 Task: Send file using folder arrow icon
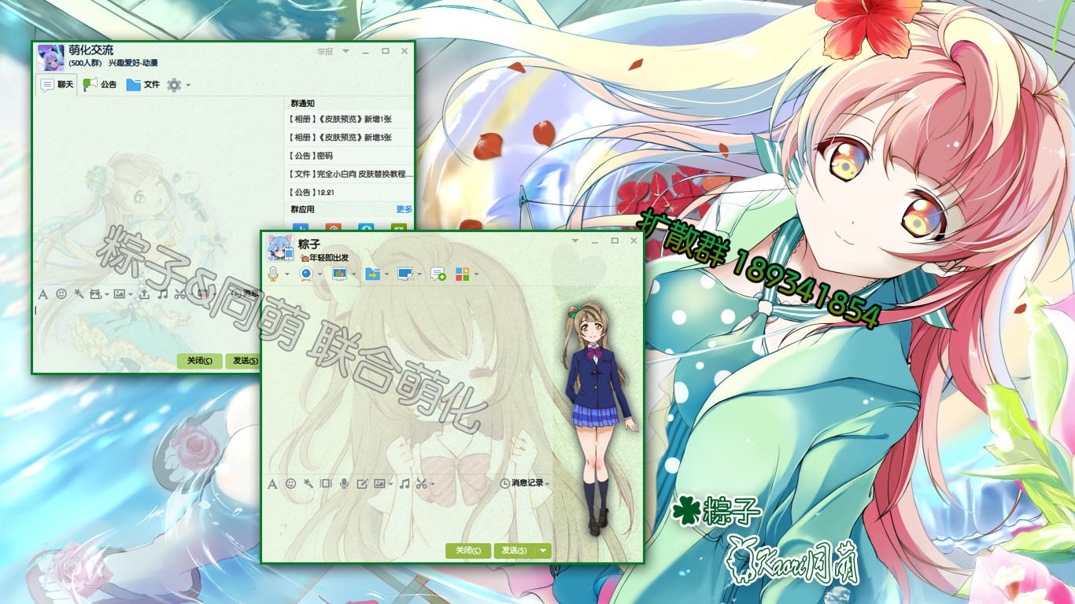pyautogui.click(x=373, y=274)
